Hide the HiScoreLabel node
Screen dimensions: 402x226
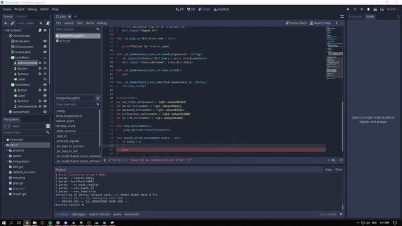45,46
